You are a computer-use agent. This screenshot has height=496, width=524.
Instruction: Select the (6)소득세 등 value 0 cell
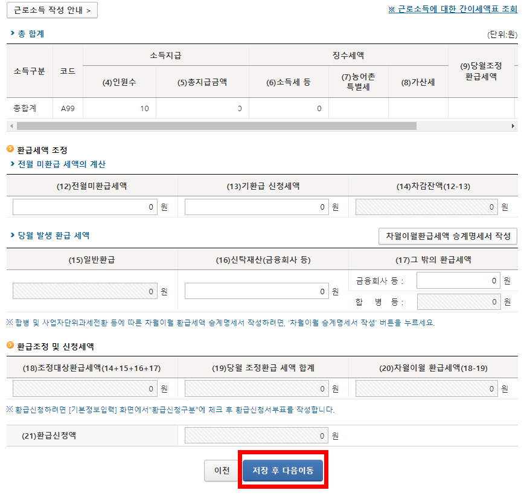[289, 108]
